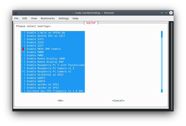
Task: Toggle Enable spidev on SPI2 checkbox
Action: [23, 87]
